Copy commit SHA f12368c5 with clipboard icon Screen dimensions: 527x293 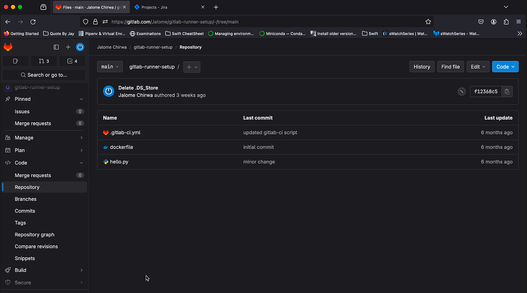[507, 91]
